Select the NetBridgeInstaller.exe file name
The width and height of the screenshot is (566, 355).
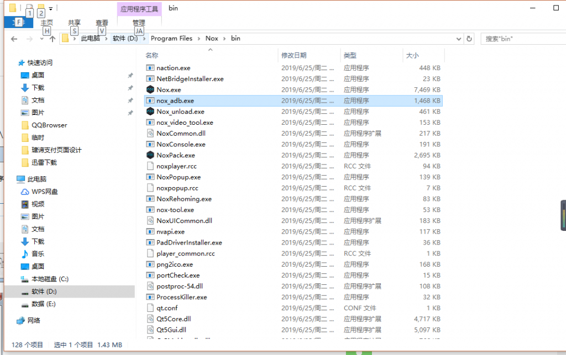pyautogui.click(x=190, y=78)
